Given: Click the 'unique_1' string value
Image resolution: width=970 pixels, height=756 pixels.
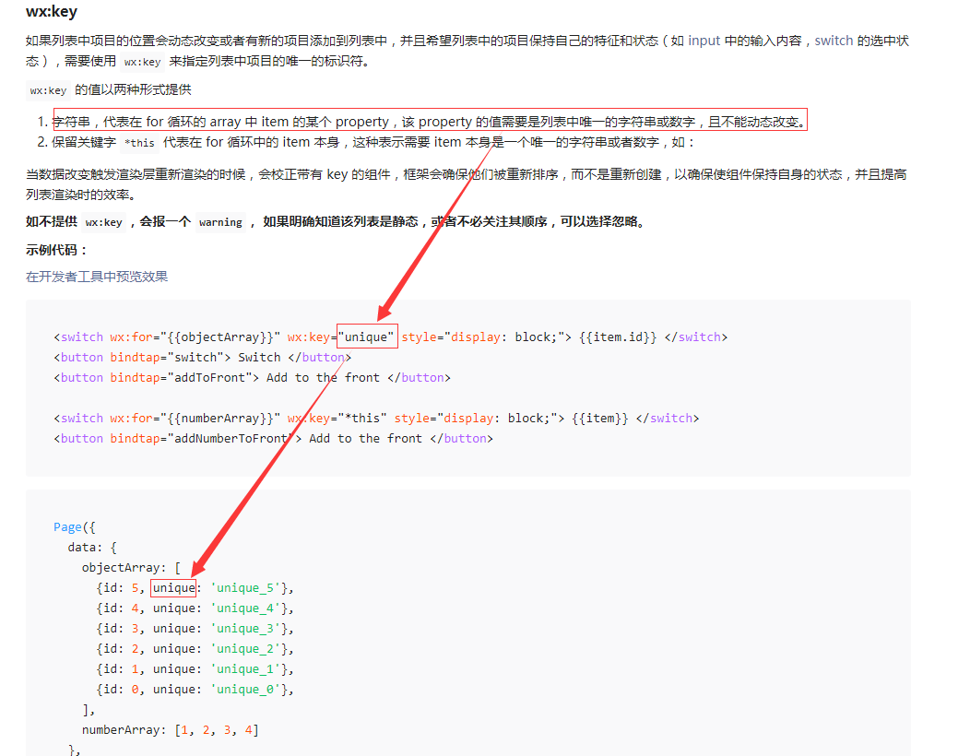Looking at the screenshot, I should (x=245, y=669).
